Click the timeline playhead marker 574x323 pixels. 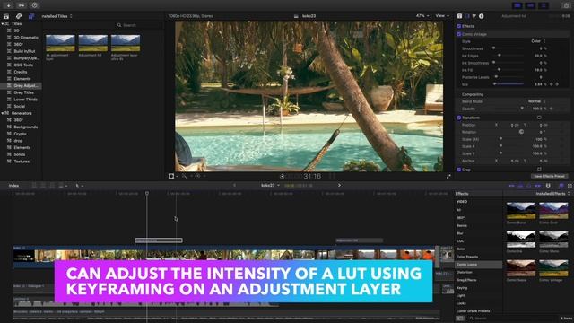[147, 193]
